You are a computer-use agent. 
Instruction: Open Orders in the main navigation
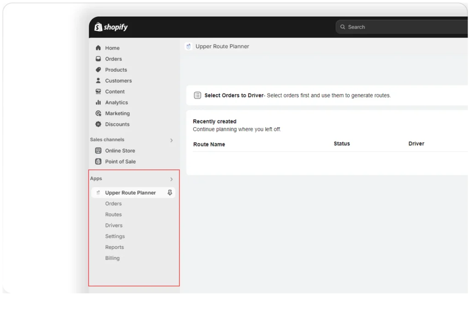click(113, 59)
